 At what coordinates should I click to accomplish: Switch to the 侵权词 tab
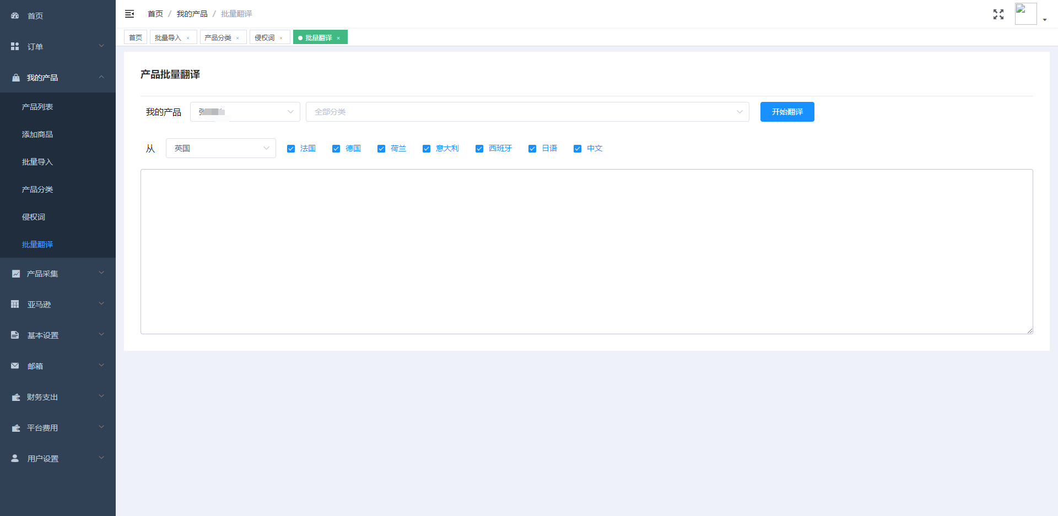click(x=264, y=37)
